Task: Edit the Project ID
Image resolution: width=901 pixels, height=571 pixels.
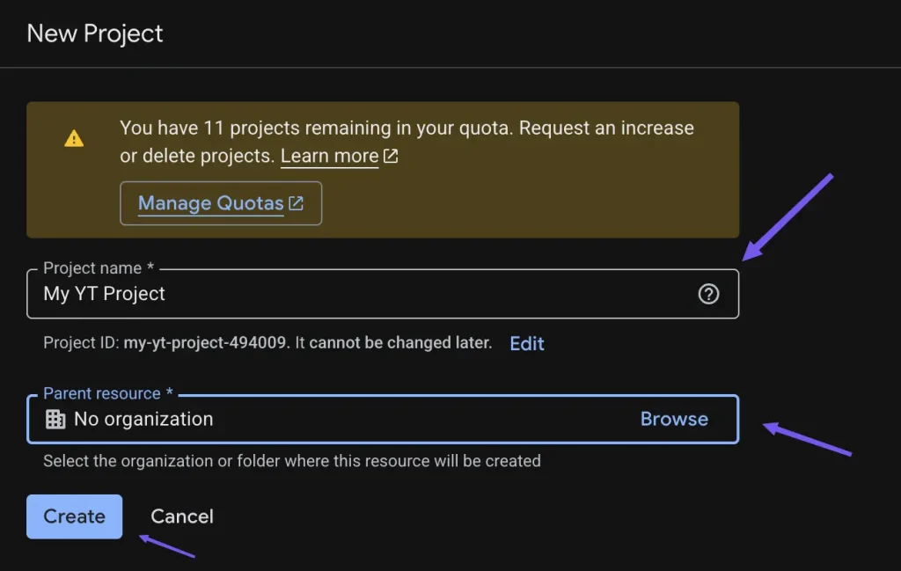Action: (526, 343)
